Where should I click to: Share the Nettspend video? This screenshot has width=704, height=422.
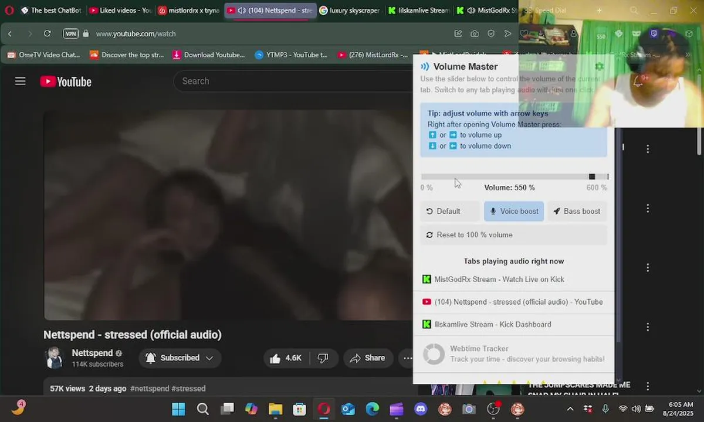[368, 358]
